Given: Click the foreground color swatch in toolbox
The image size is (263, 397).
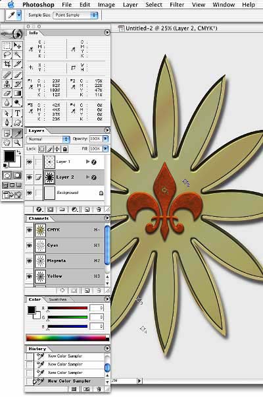Looking at the screenshot, I should 9,156.
